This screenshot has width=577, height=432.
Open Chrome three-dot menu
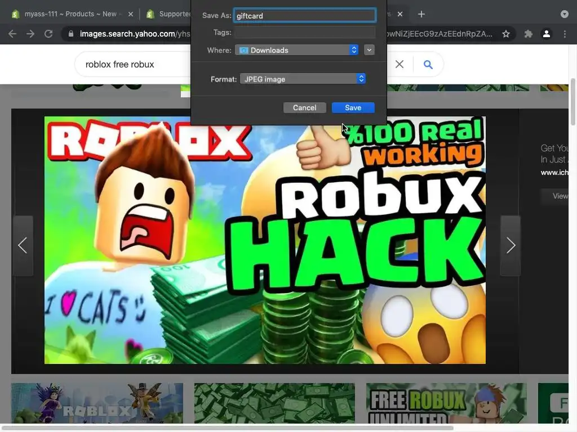[565, 34]
